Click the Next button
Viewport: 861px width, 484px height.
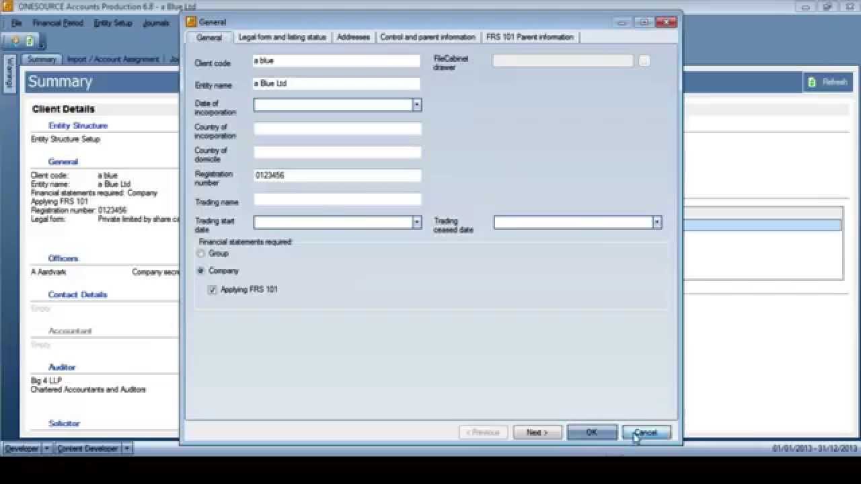tap(537, 432)
